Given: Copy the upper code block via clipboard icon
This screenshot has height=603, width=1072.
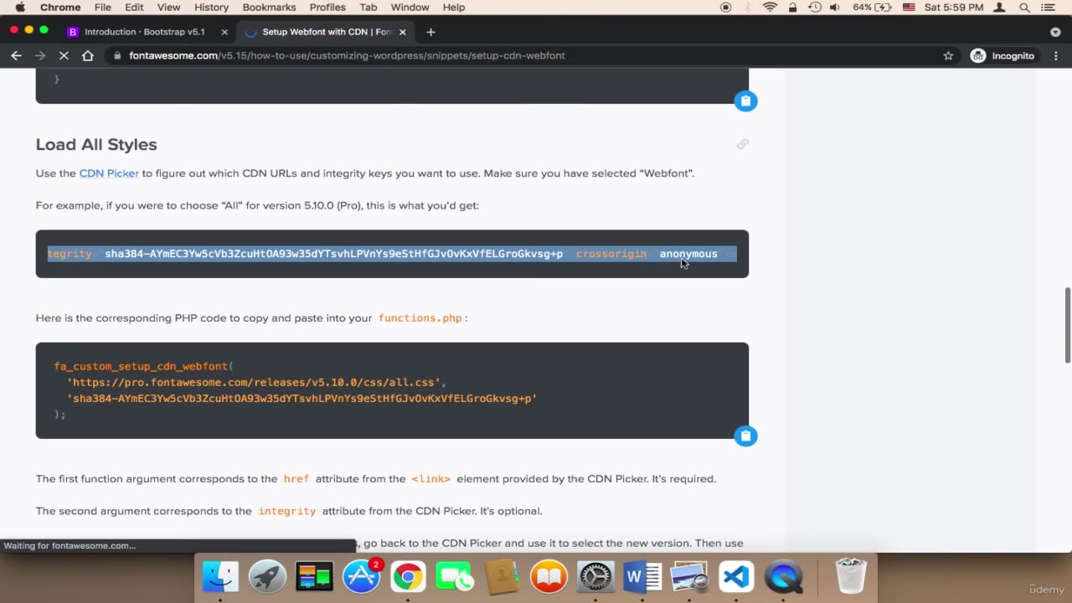Looking at the screenshot, I should point(745,101).
